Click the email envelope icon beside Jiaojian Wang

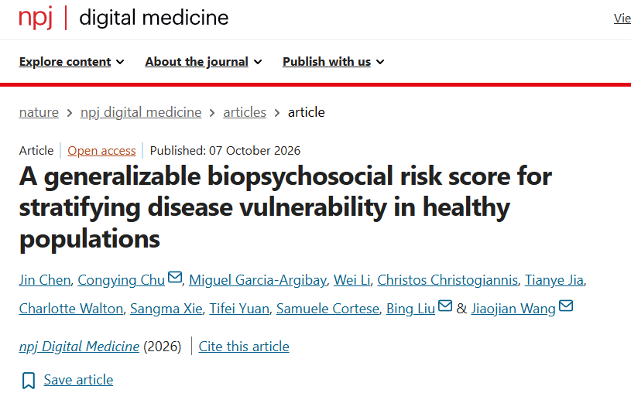pos(566,306)
